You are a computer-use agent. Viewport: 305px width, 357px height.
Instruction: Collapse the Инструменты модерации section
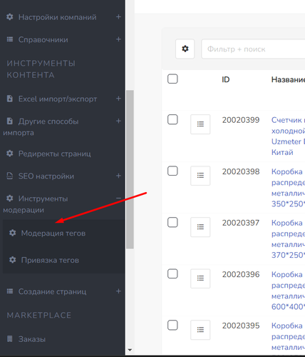(118, 198)
